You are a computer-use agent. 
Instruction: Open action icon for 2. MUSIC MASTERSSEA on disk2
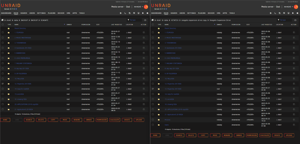tap(144, 38)
